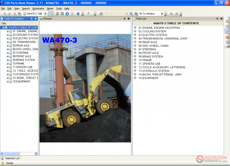Expand the 03 ELECTRIC SYSTEM tree node

(x=8, y=38)
